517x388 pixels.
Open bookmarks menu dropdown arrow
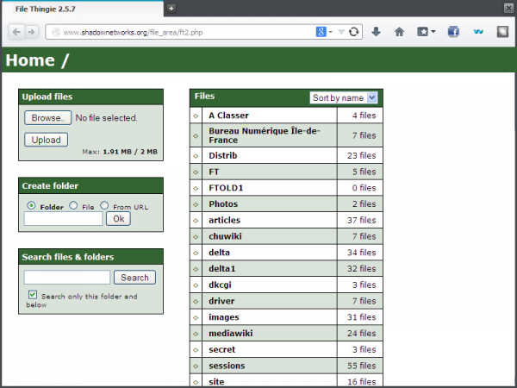[433, 32]
